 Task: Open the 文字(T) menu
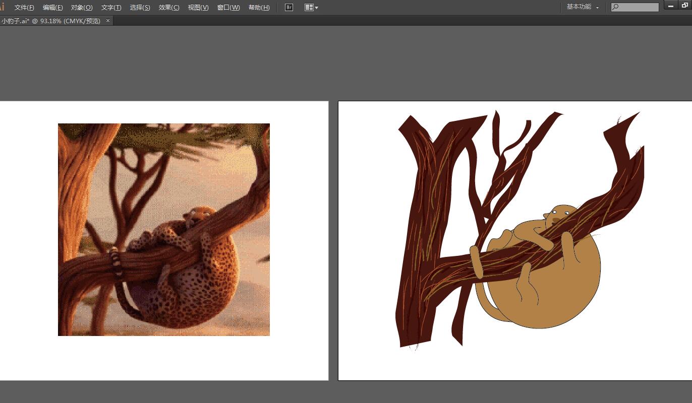tap(111, 8)
